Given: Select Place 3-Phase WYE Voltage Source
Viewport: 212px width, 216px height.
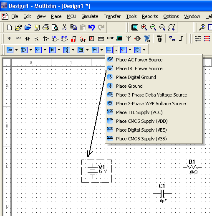Looking at the screenshot, I should click(154, 104).
